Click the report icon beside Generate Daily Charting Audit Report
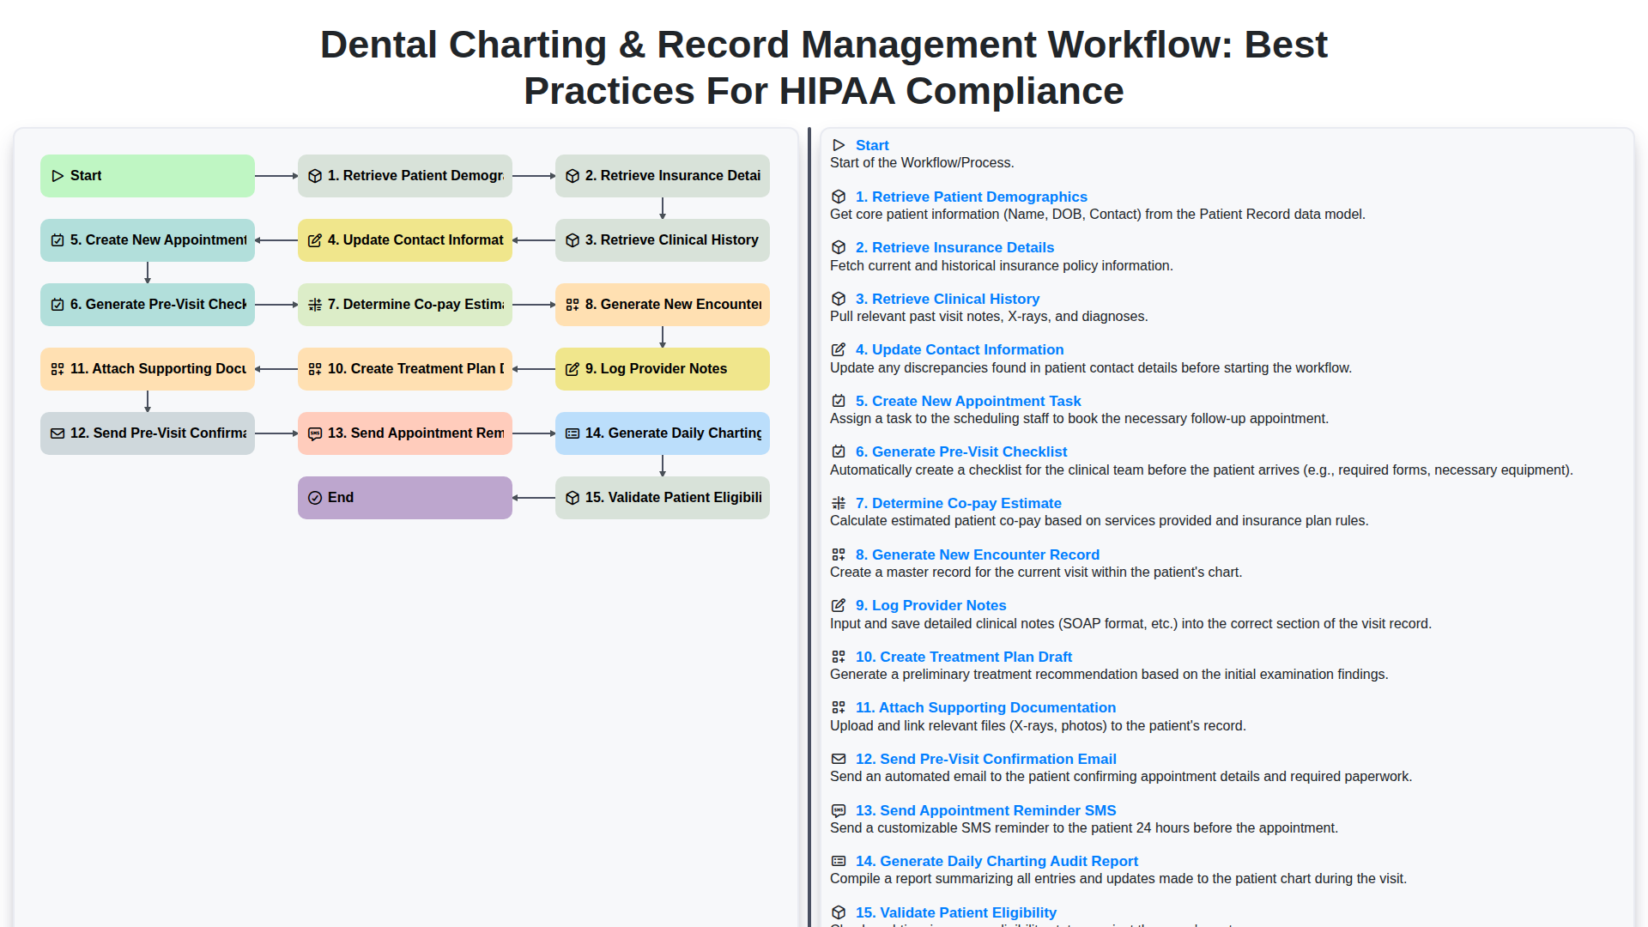This screenshot has height=927, width=1648. coord(839,861)
